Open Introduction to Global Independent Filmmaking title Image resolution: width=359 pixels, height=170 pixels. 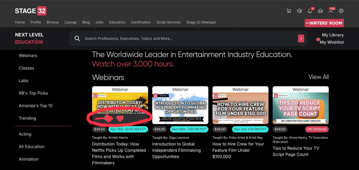[176, 150]
